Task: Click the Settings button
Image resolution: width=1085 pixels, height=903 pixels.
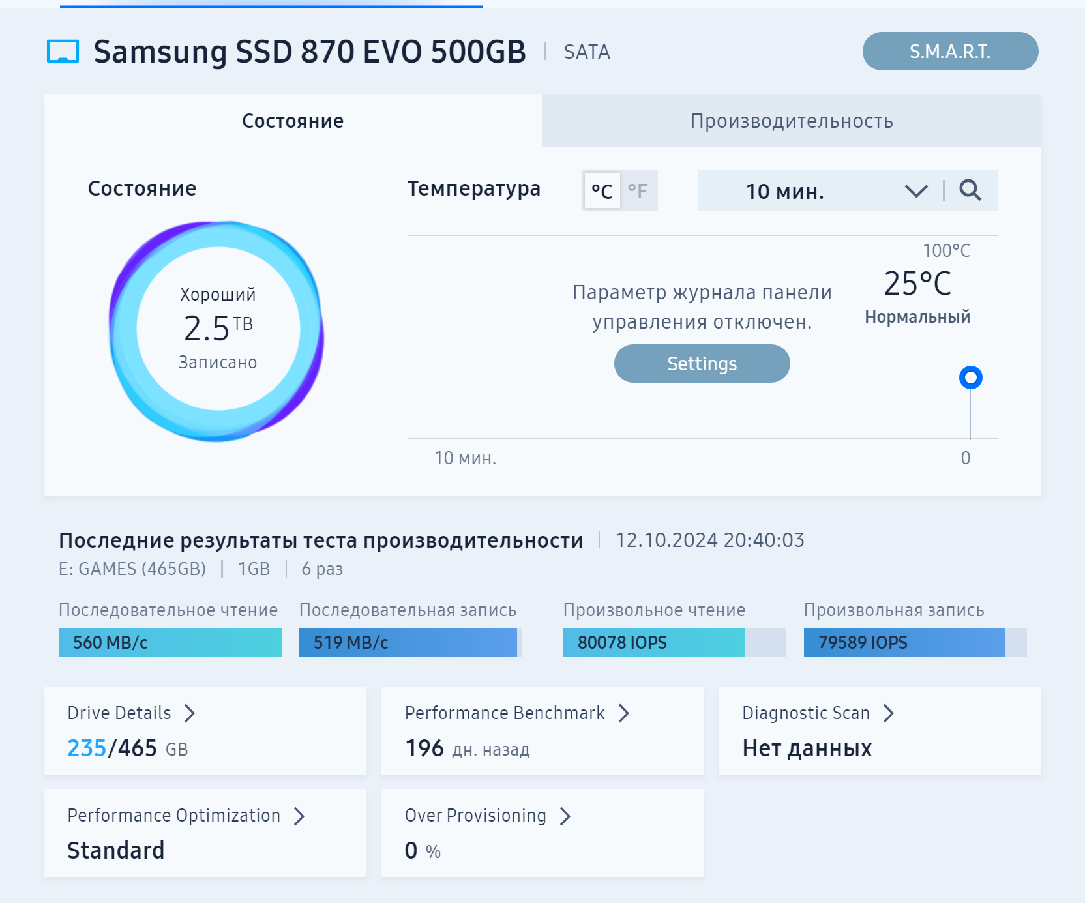Action: [x=702, y=364]
